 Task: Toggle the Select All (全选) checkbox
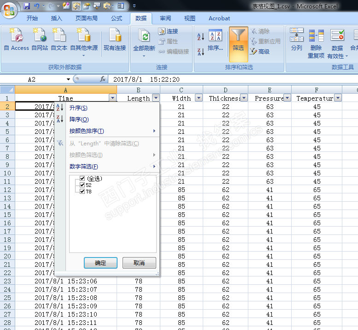(82, 178)
